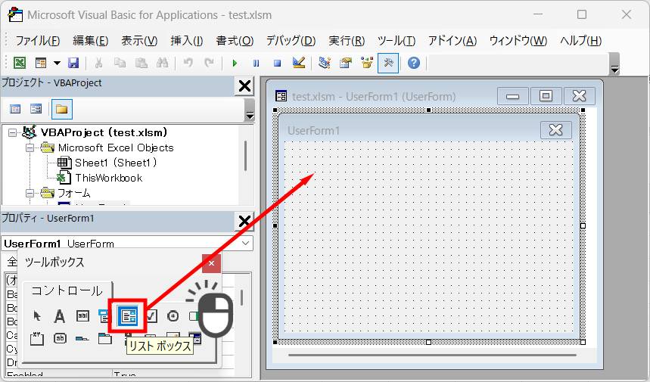Select the CheckBox control tool
Screen dimensions: 650x382
pos(151,316)
